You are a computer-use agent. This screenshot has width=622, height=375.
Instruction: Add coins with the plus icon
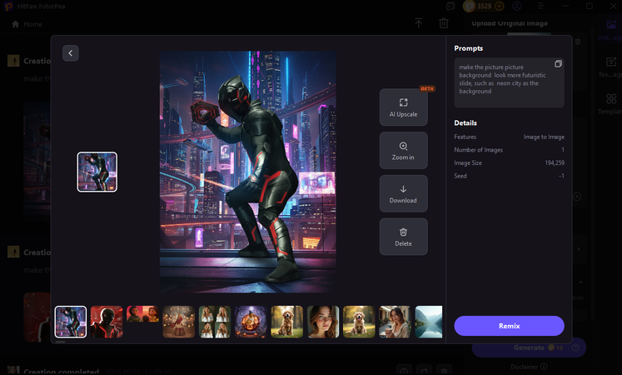(x=500, y=6)
